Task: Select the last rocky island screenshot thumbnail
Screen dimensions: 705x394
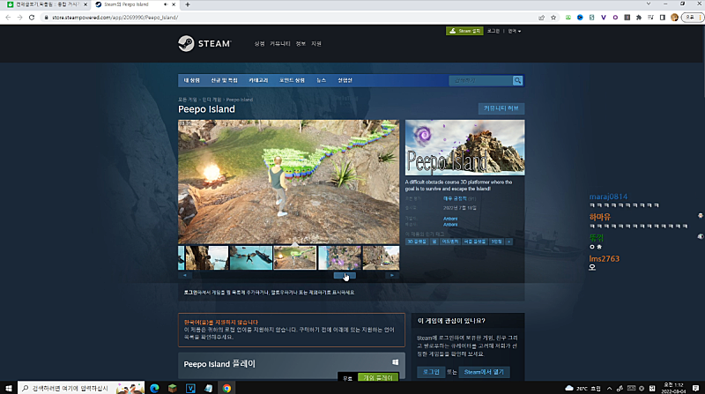Action: pyautogui.click(x=381, y=257)
